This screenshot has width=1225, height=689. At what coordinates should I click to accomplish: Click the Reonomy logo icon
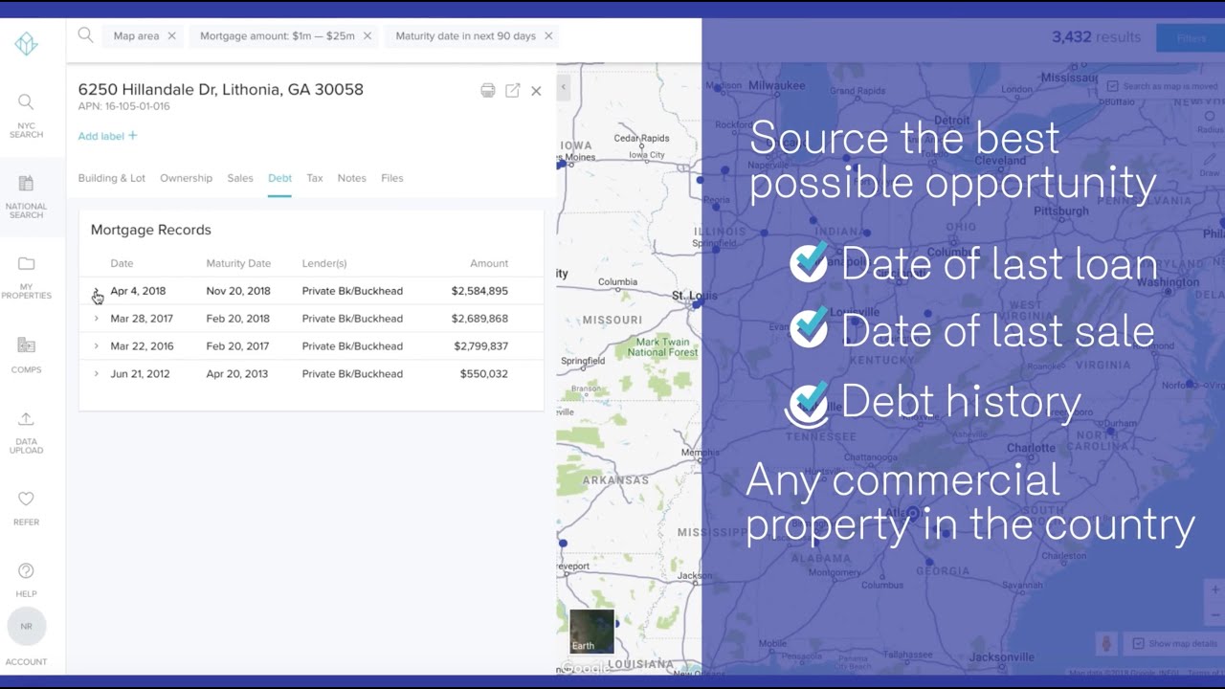click(x=27, y=43)
